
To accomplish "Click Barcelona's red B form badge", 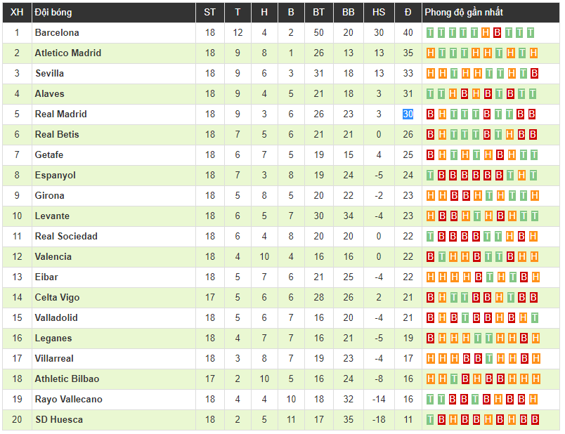I will 497,32.
